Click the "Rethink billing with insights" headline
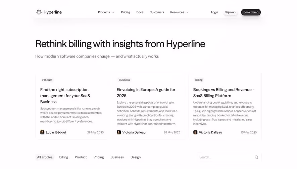The image size is (297, 169). (120, 44)
